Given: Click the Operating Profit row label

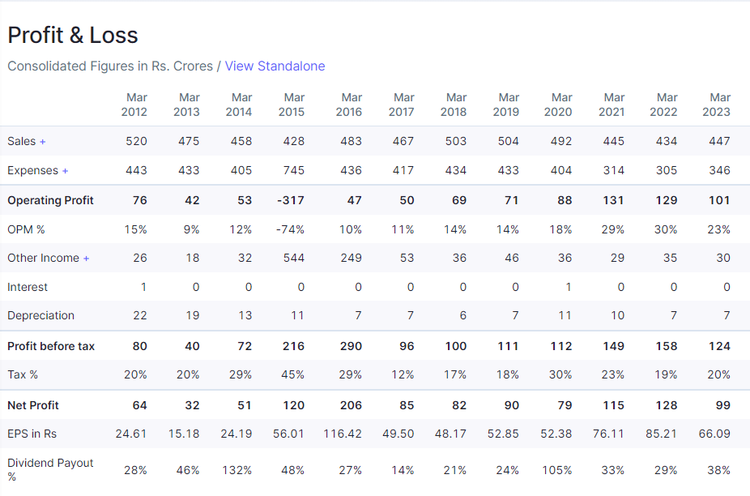Looking at the screenshot, I should tap(50, 200).
